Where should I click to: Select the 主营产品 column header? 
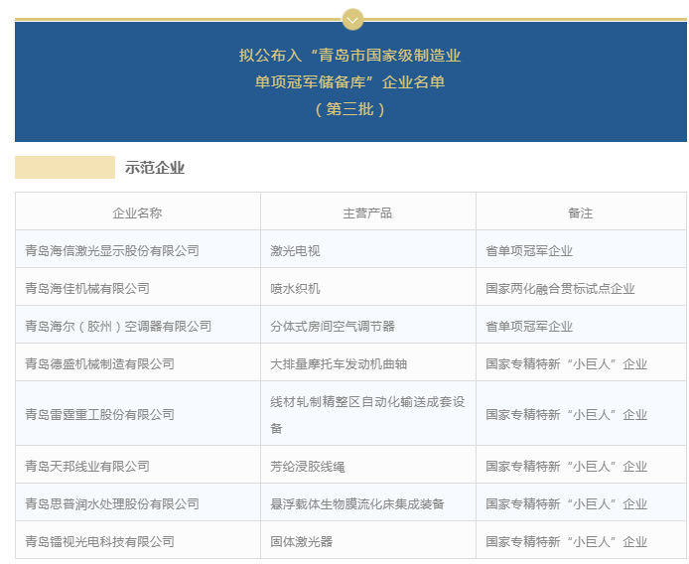[x=367, y=213]
